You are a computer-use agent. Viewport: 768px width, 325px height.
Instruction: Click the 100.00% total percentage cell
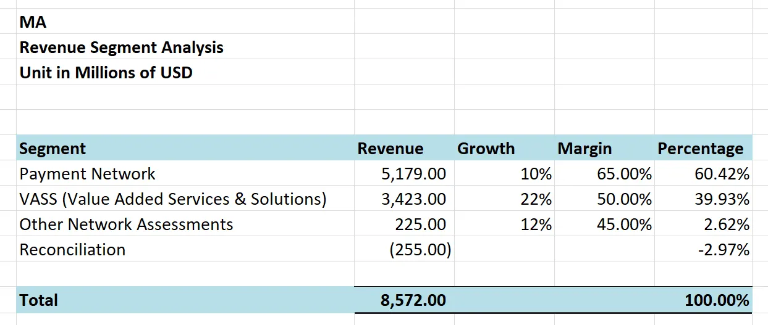click(717, 300)
